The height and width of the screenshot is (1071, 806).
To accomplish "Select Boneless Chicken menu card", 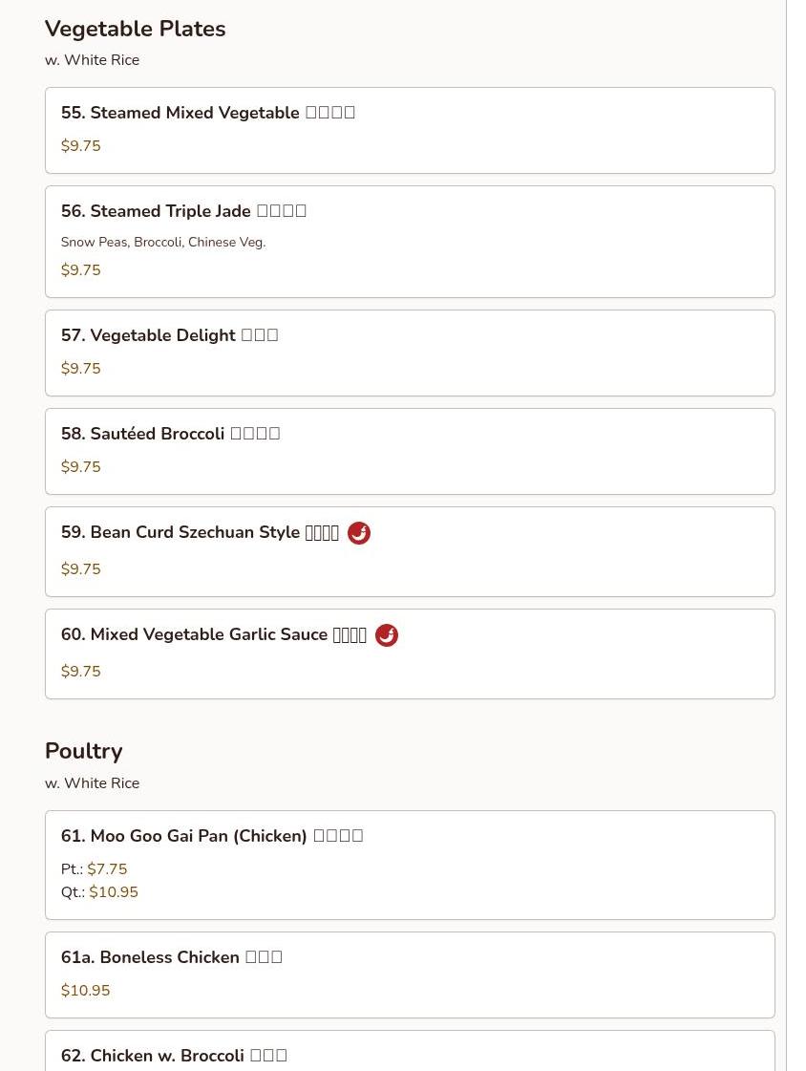I will [409, 975].
